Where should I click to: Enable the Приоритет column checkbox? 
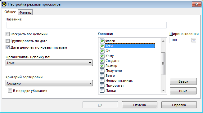[102, 85]
